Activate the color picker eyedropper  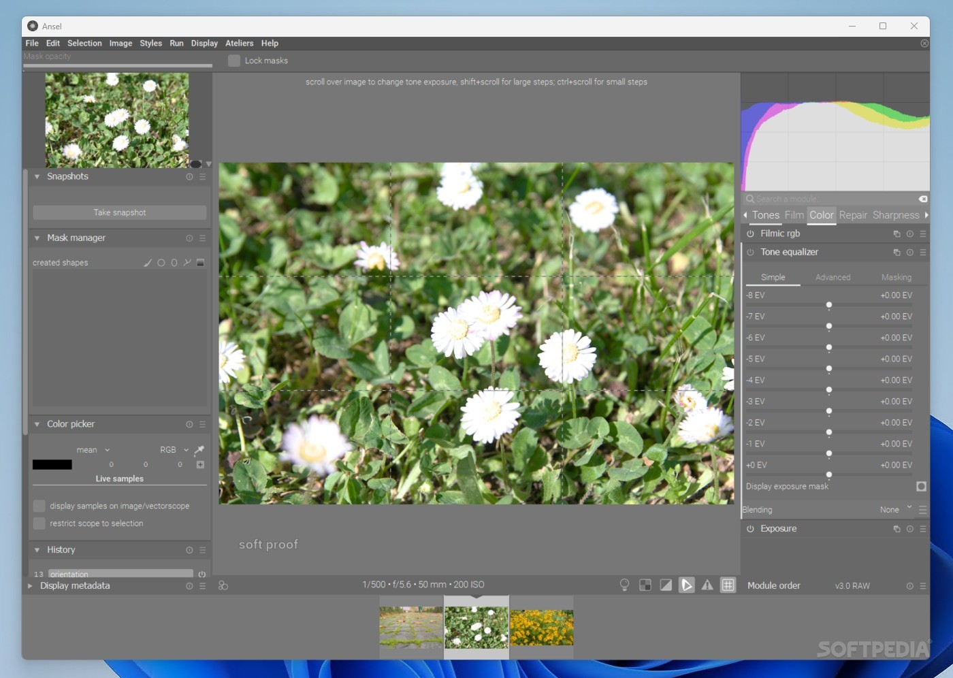pyautogui.click(x=199, y=450)
